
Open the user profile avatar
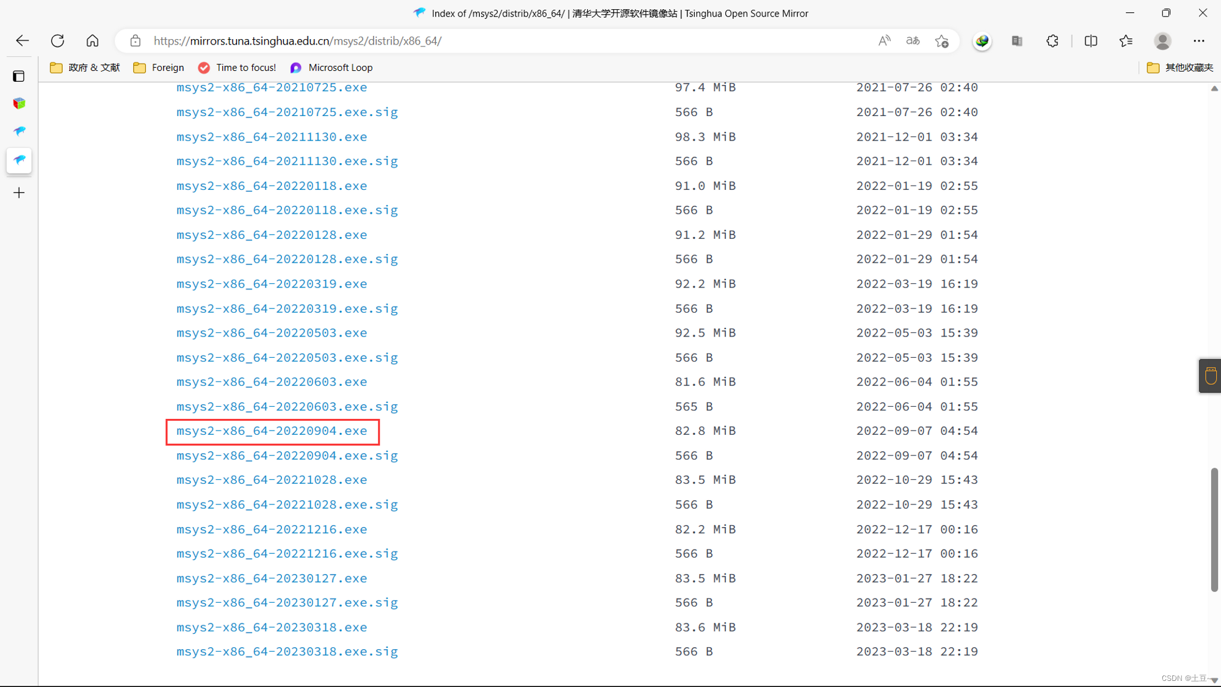1162,41
